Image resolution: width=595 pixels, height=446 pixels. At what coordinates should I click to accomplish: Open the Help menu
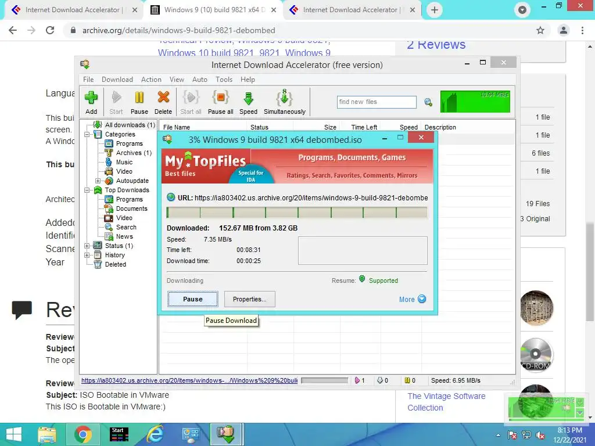[x=248, y=79]
